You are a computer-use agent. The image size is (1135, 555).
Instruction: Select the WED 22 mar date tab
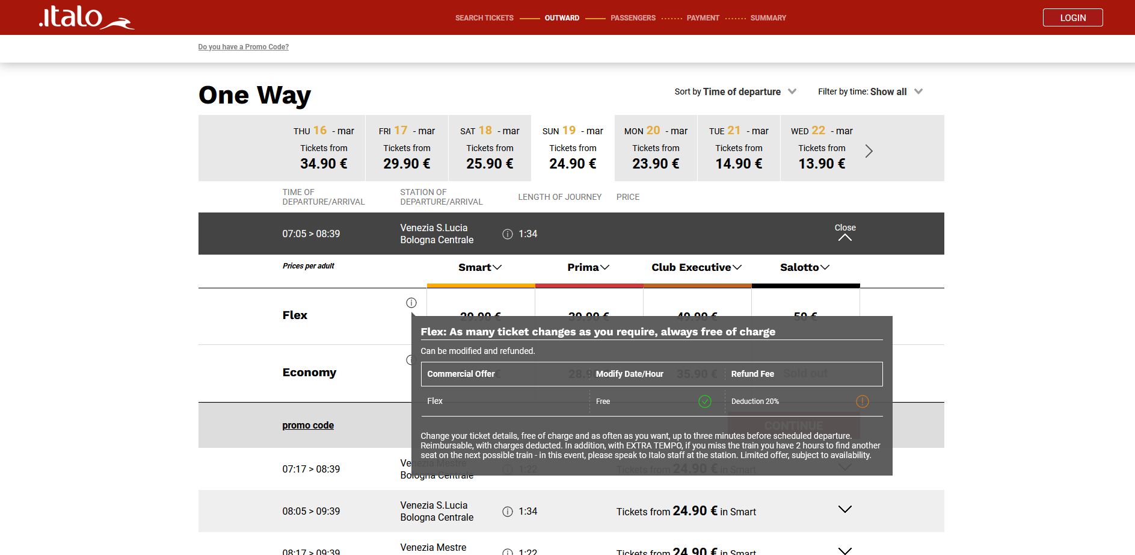click(x=822, y=148)
